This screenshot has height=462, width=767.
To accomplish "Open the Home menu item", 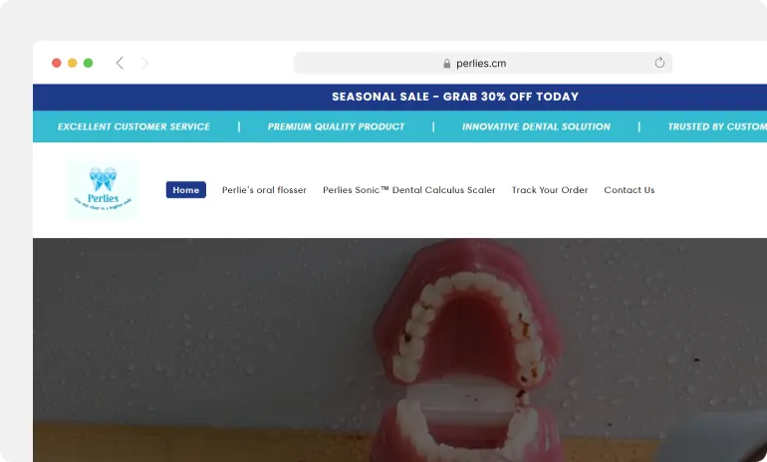I will (186, 190).
